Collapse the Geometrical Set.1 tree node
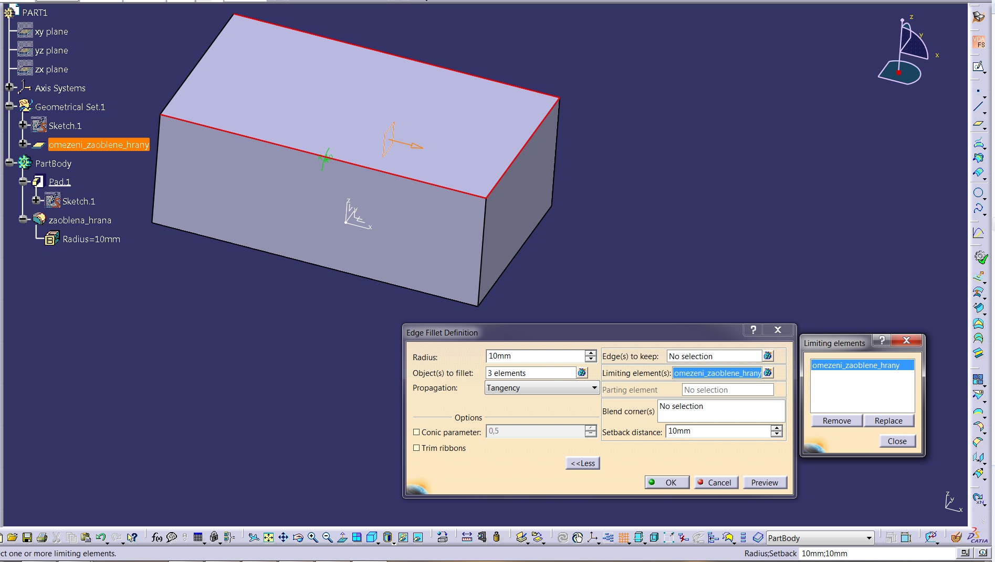Image resolution: width=995 pixels, height=562 pixels. [9, 106]
